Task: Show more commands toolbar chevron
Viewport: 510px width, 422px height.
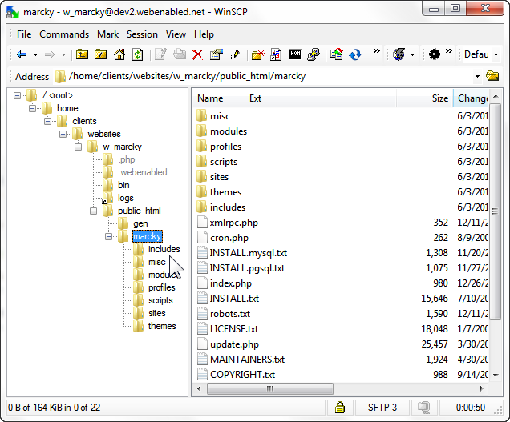Action: pos(377,51)
